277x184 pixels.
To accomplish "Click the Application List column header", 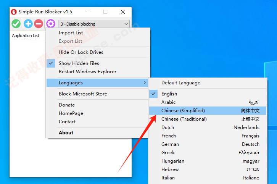I will (x=27, y=36).
